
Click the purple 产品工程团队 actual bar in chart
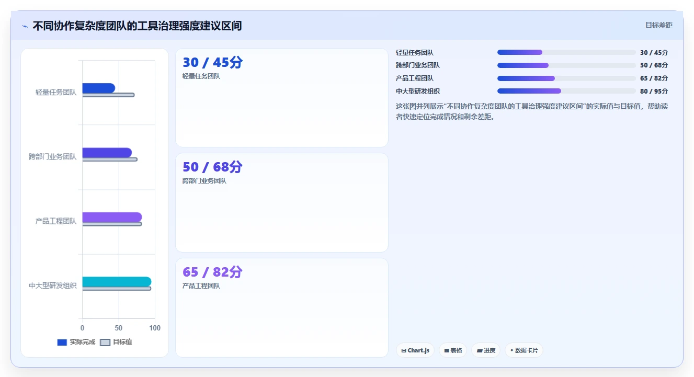[112, 217]
